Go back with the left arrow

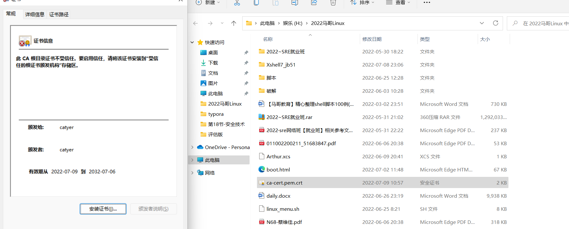pyautogui.click(x=195, y=23)
